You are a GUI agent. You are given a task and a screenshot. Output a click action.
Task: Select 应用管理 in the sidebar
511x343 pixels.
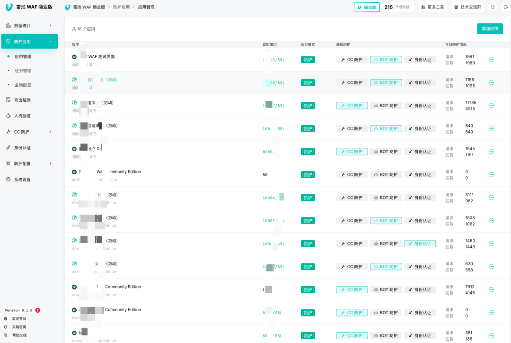pos(23,56)
